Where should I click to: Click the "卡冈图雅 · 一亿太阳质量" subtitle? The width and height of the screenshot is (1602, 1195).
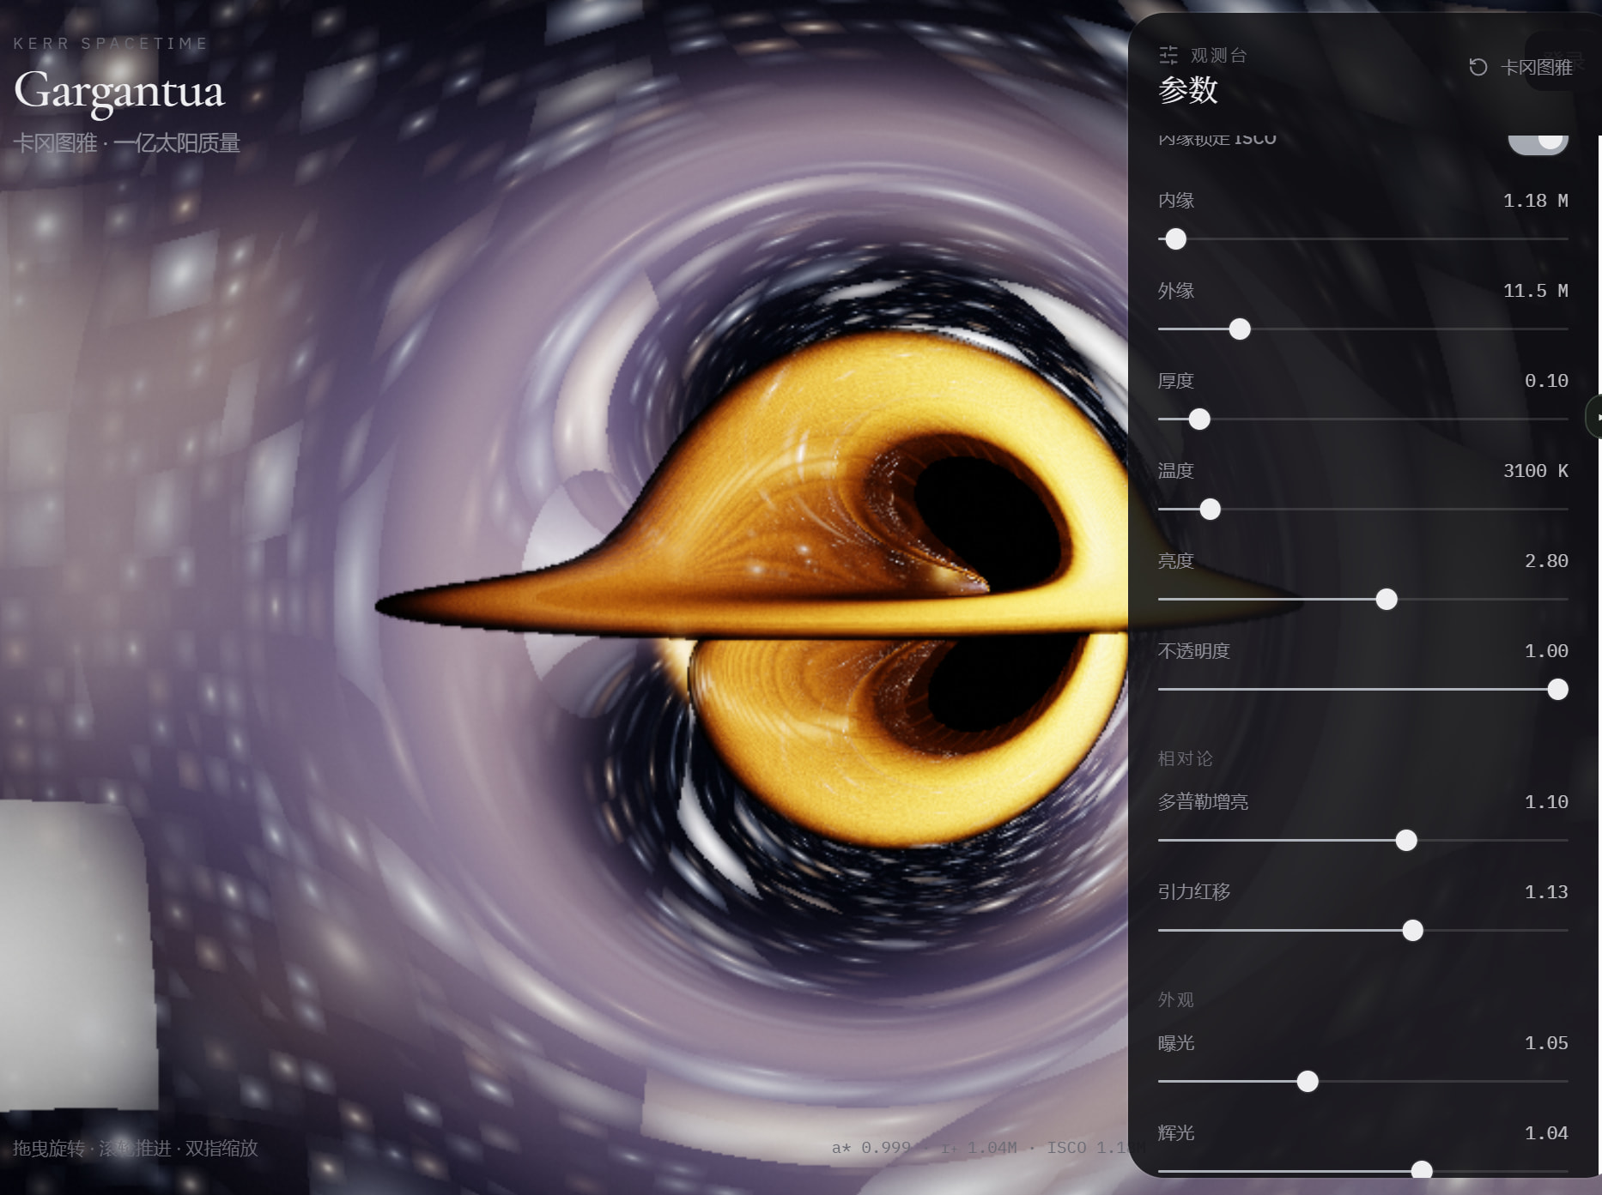(x=126, y=142)
